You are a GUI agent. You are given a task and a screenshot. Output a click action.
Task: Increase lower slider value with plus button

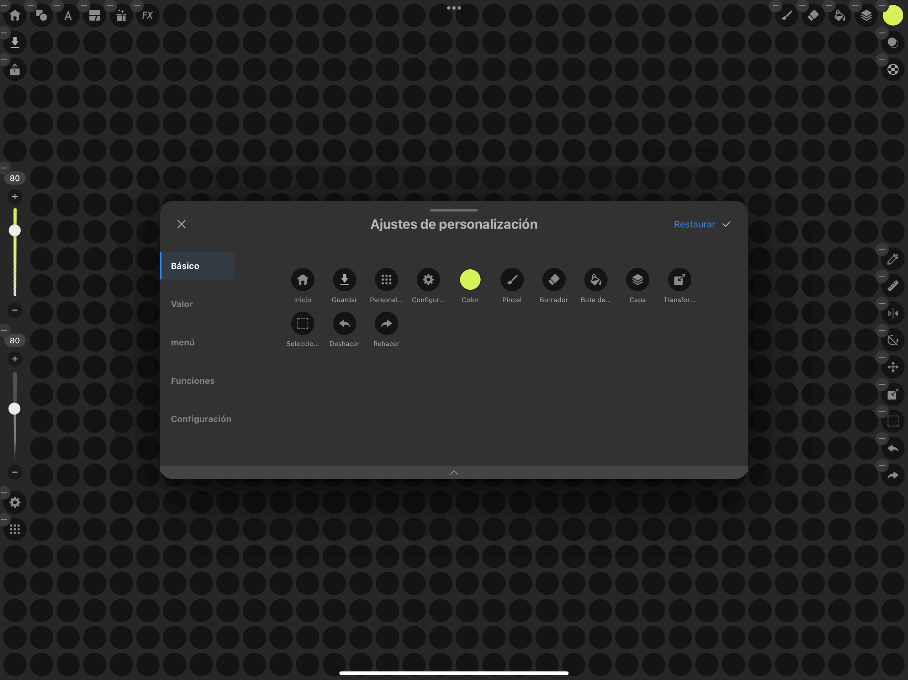(15, 359)
